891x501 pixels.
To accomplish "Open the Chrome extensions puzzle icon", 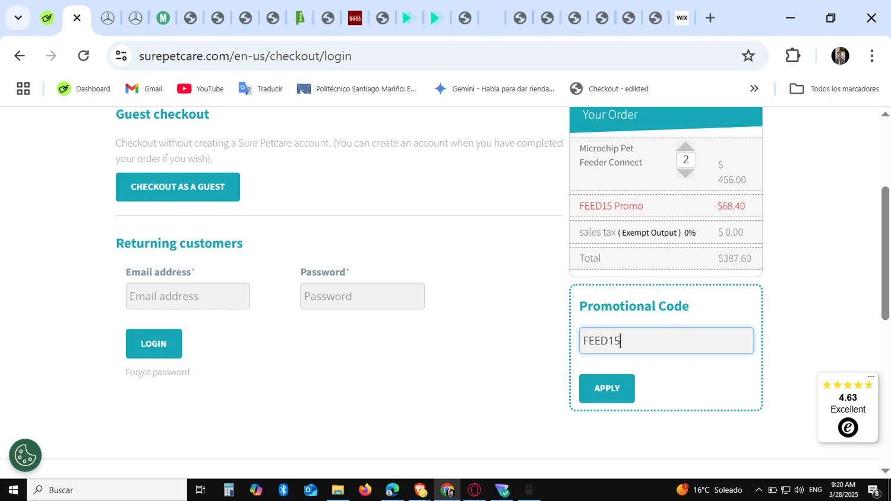I will coord(793,56).
